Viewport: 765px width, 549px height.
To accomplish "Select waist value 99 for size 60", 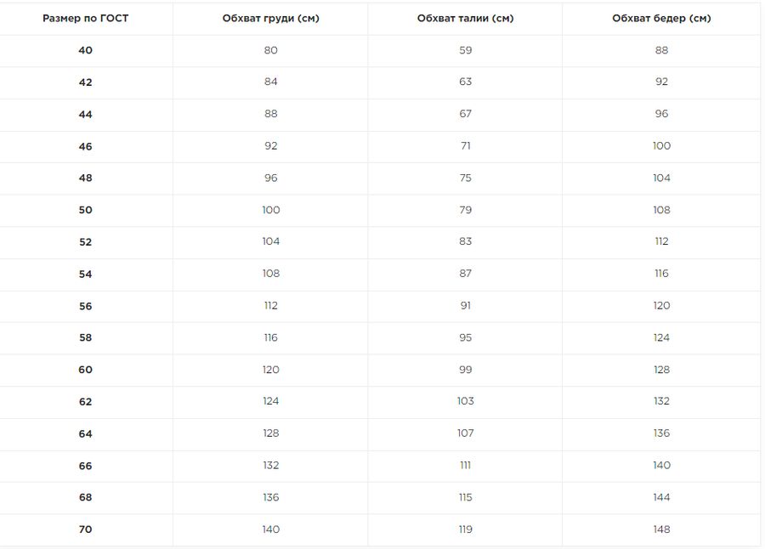I will point(466,370).
